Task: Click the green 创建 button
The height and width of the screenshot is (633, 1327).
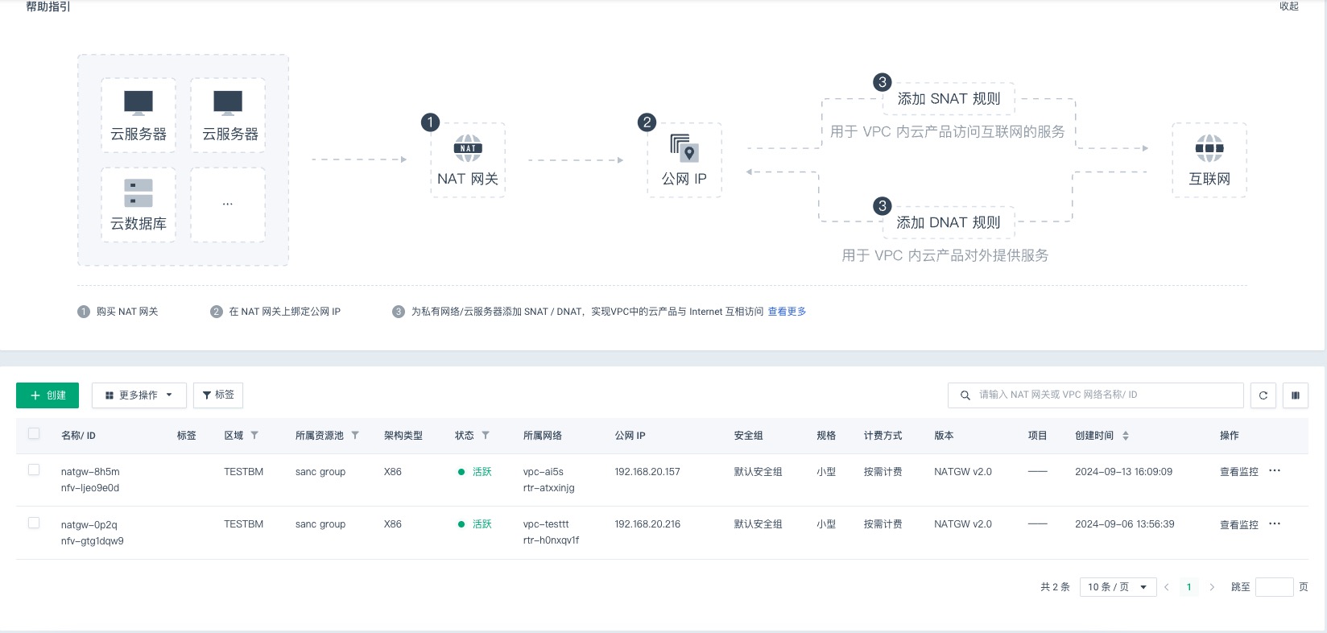Action: tap(48, 395)
